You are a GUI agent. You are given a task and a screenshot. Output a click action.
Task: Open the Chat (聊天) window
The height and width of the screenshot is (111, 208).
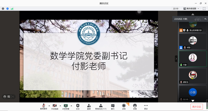click(113, 106)
